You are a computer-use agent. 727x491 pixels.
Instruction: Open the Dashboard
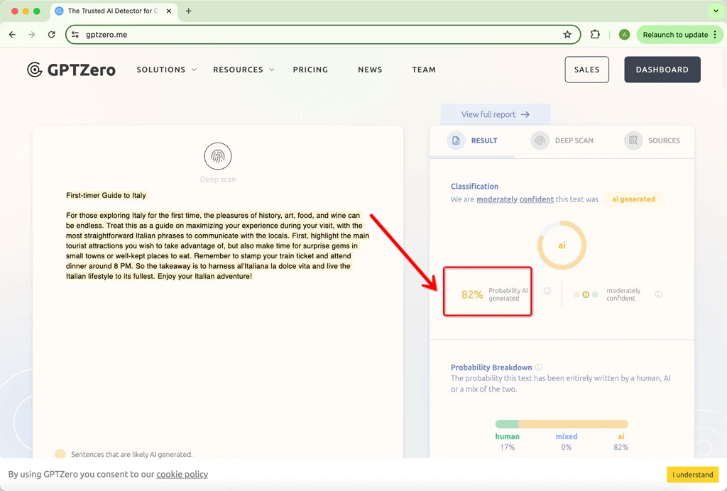pyautogui.click(x=662, y=70)
